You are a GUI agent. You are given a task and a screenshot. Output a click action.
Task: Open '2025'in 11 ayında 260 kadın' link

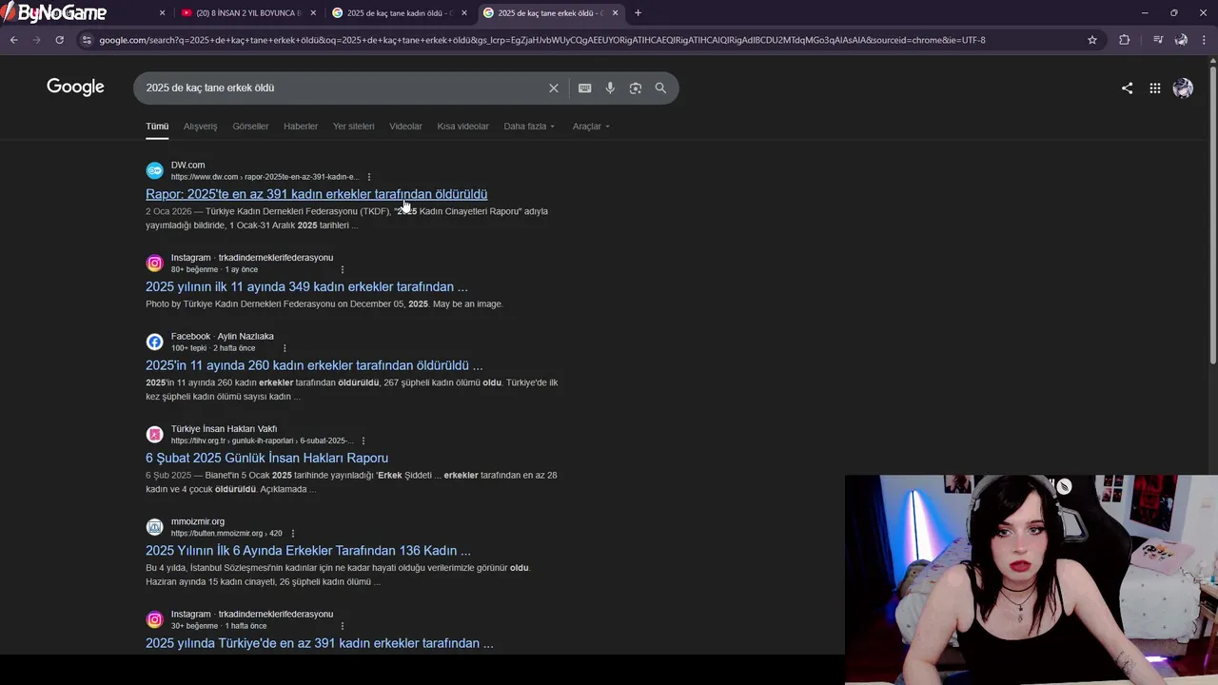[x=314, y=365]
